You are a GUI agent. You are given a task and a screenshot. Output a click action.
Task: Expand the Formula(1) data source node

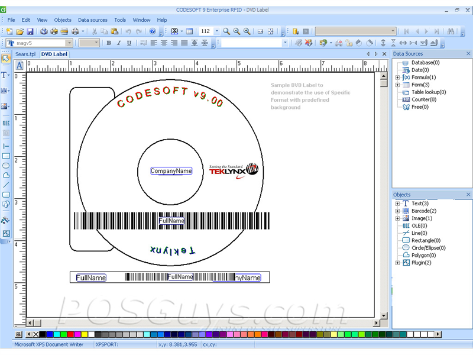coord(397,78)
